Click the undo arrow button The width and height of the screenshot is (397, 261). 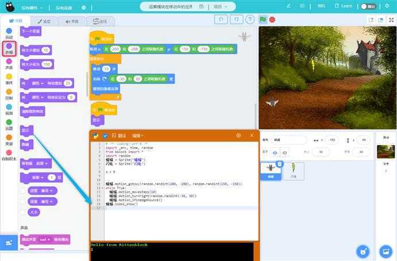point(221,19)
